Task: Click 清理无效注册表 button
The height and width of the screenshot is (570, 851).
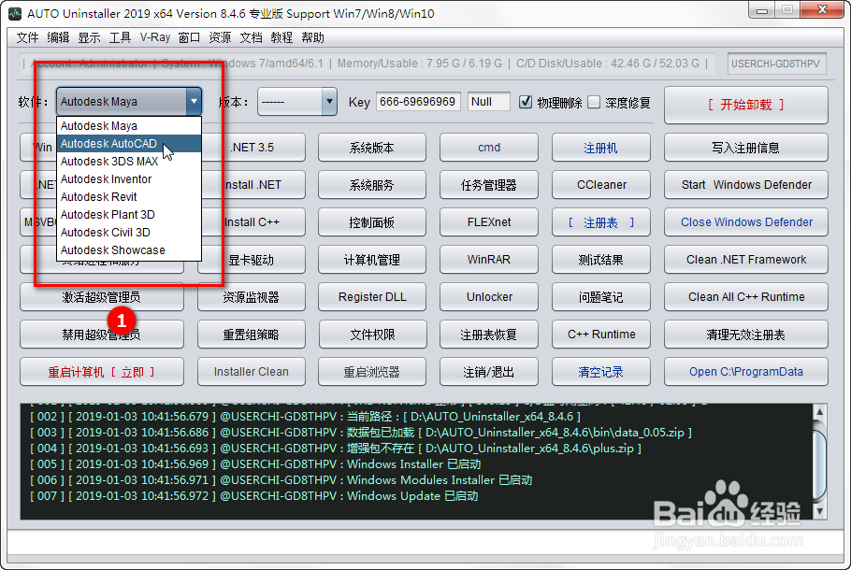Action: (745, 335)
